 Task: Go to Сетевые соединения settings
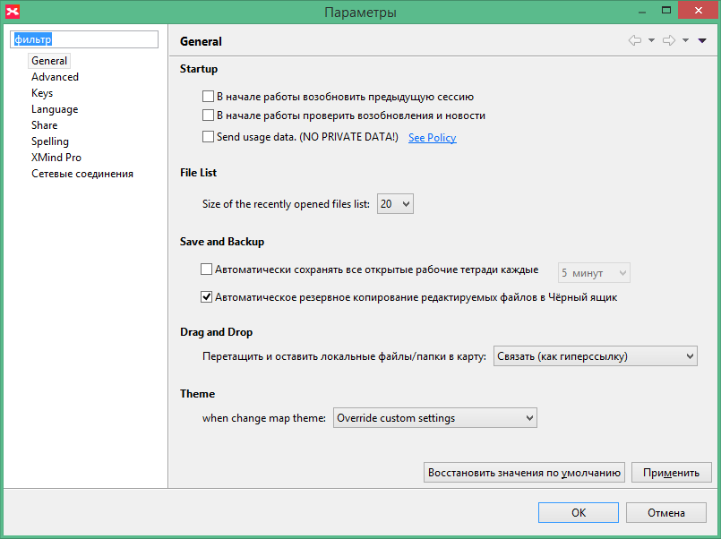tap(82, 174)
